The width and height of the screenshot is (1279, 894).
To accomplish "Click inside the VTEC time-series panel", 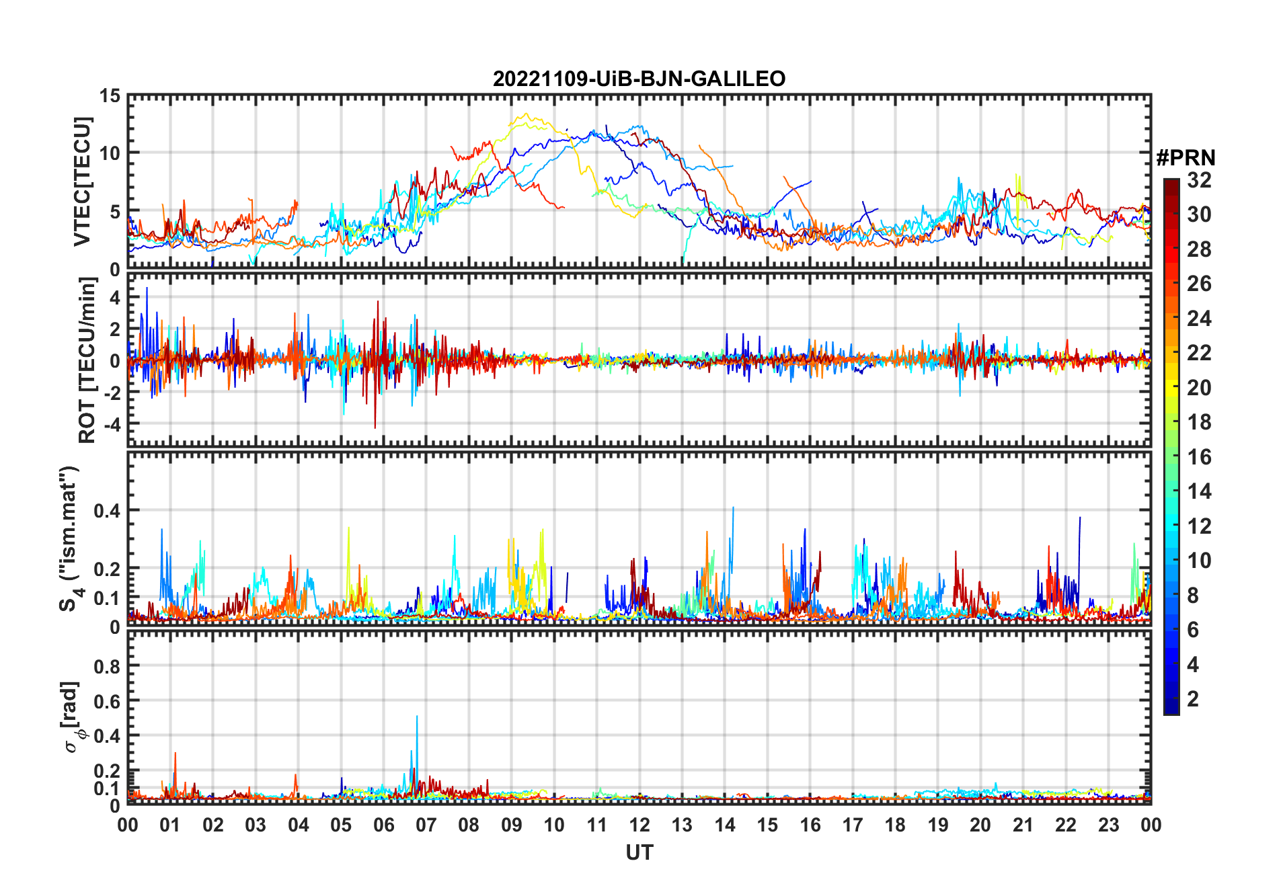I will point(639,181).
